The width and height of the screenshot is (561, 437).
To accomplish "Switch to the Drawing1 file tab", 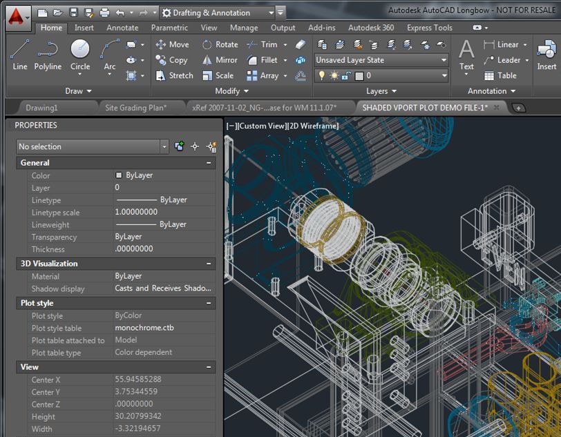I will (x=41, y=108).
